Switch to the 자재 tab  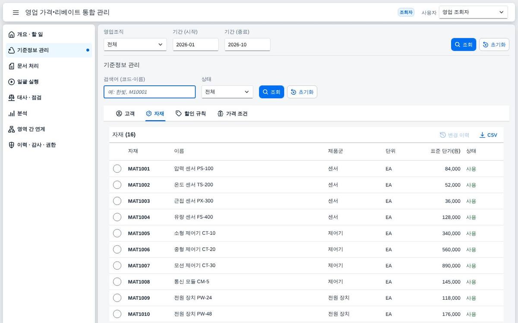coord(155,114)
